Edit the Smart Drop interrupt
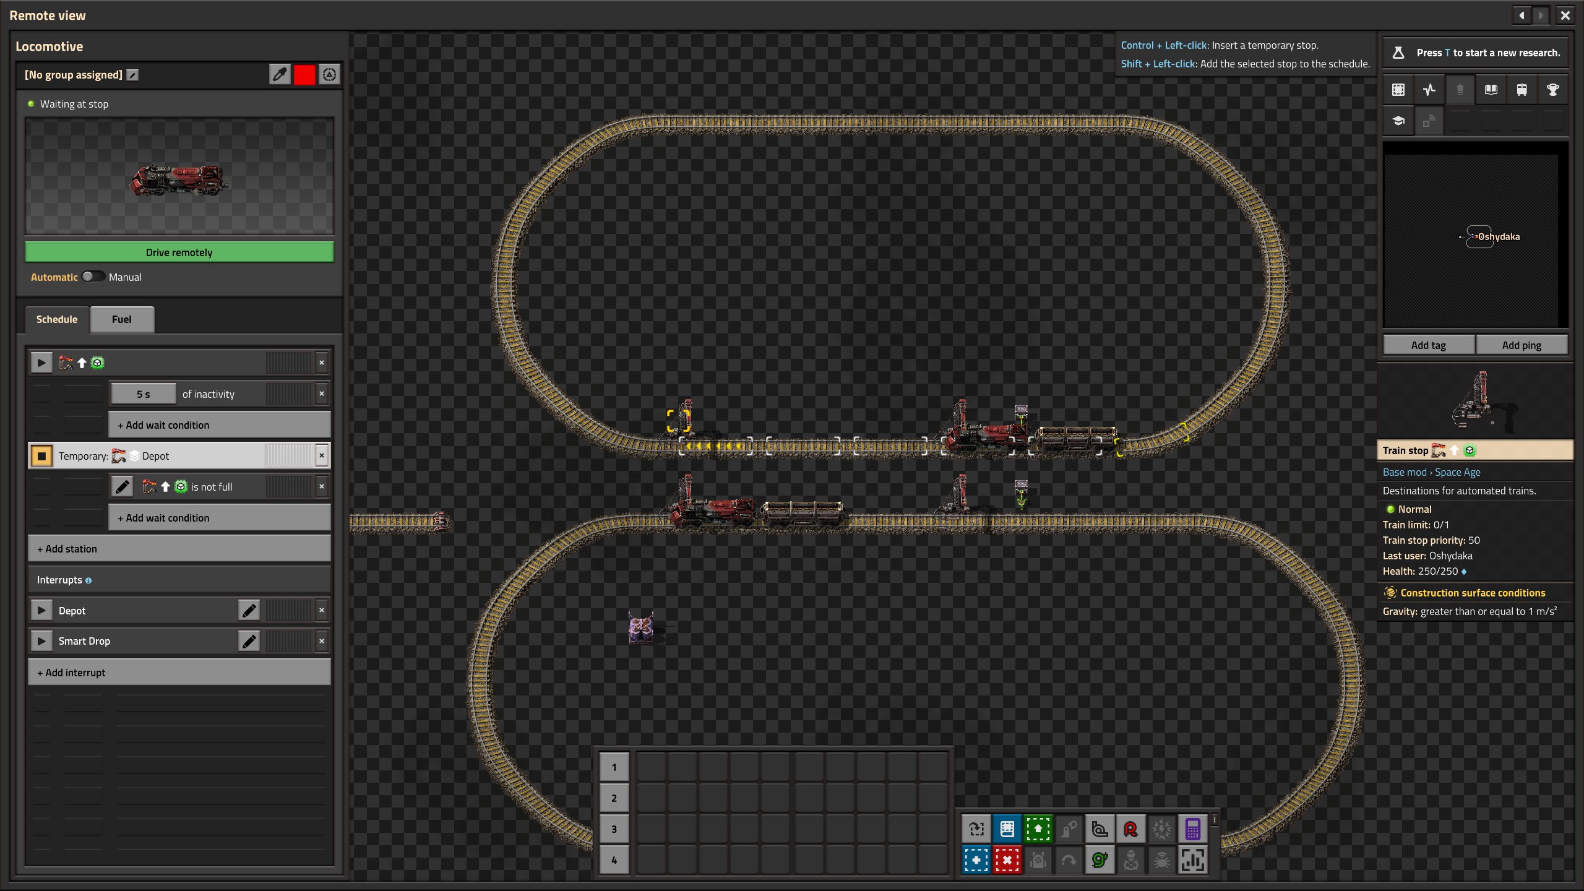This screenshot has width=1584, height=891. click(x=249, y=642)
